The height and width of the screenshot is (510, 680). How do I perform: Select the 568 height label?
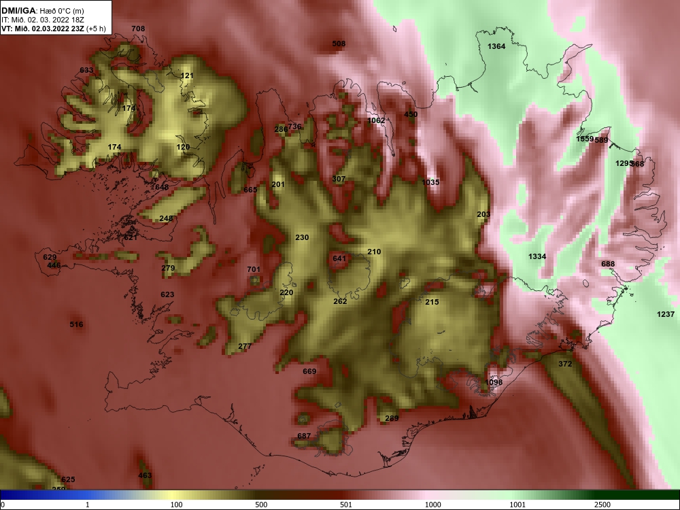pos(638,164)
